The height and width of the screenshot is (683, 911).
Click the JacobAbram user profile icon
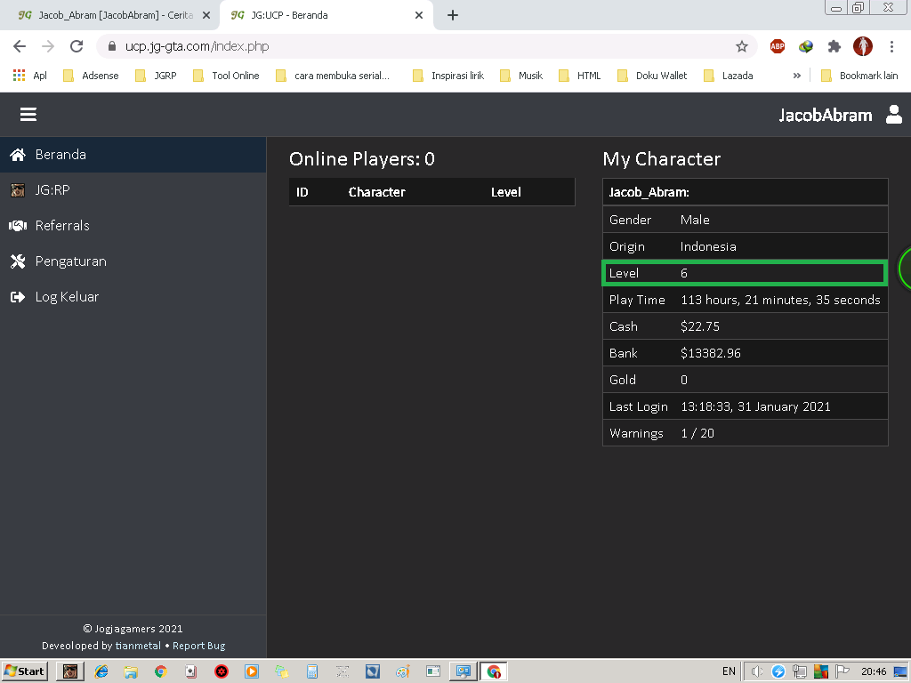coord(893,115)
